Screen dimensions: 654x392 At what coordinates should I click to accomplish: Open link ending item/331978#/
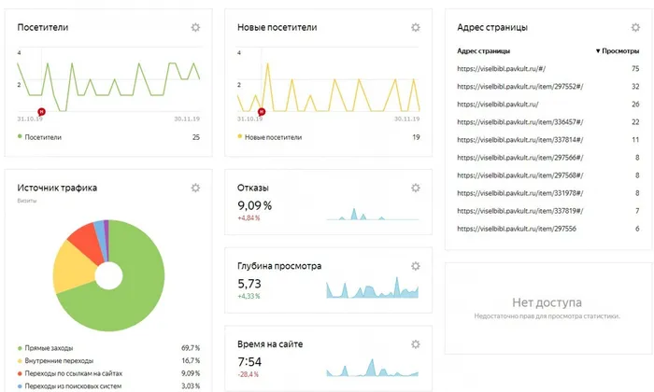520,193
